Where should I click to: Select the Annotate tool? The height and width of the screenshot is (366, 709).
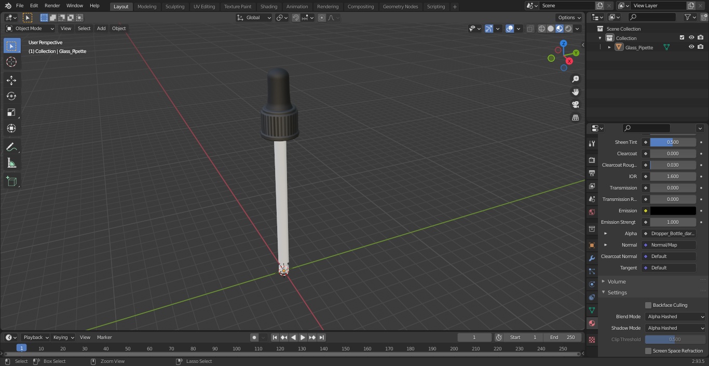pyautogui.click(x=11, y=147)
